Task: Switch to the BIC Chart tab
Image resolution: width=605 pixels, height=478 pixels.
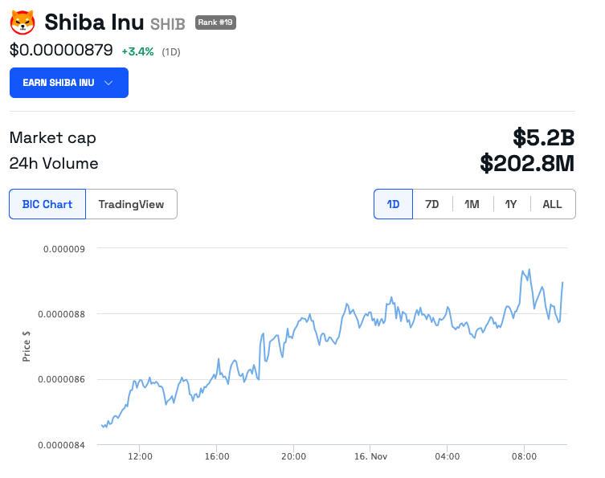Action: pyautogui.click(x=47, y=204)
